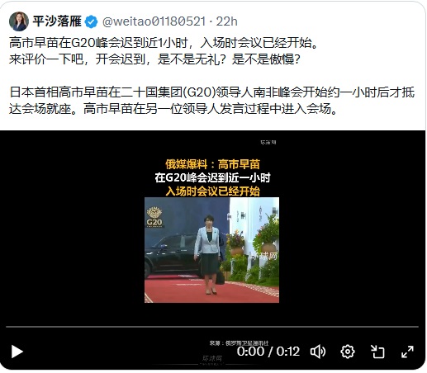The image size is (427, 373).
Task: Click the woman walking on red carpet
Action: tap(207, 254)
